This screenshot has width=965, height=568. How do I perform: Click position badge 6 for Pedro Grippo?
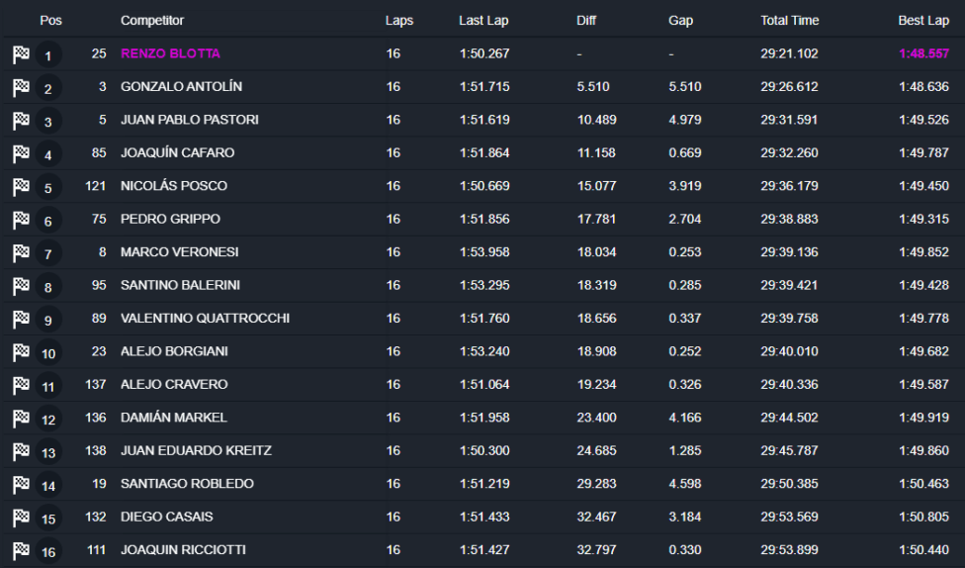coord(48,221)
